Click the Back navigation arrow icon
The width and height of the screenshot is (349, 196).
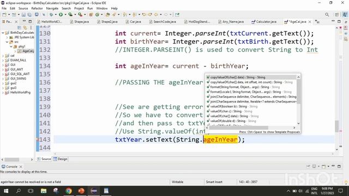coord(157,15)
